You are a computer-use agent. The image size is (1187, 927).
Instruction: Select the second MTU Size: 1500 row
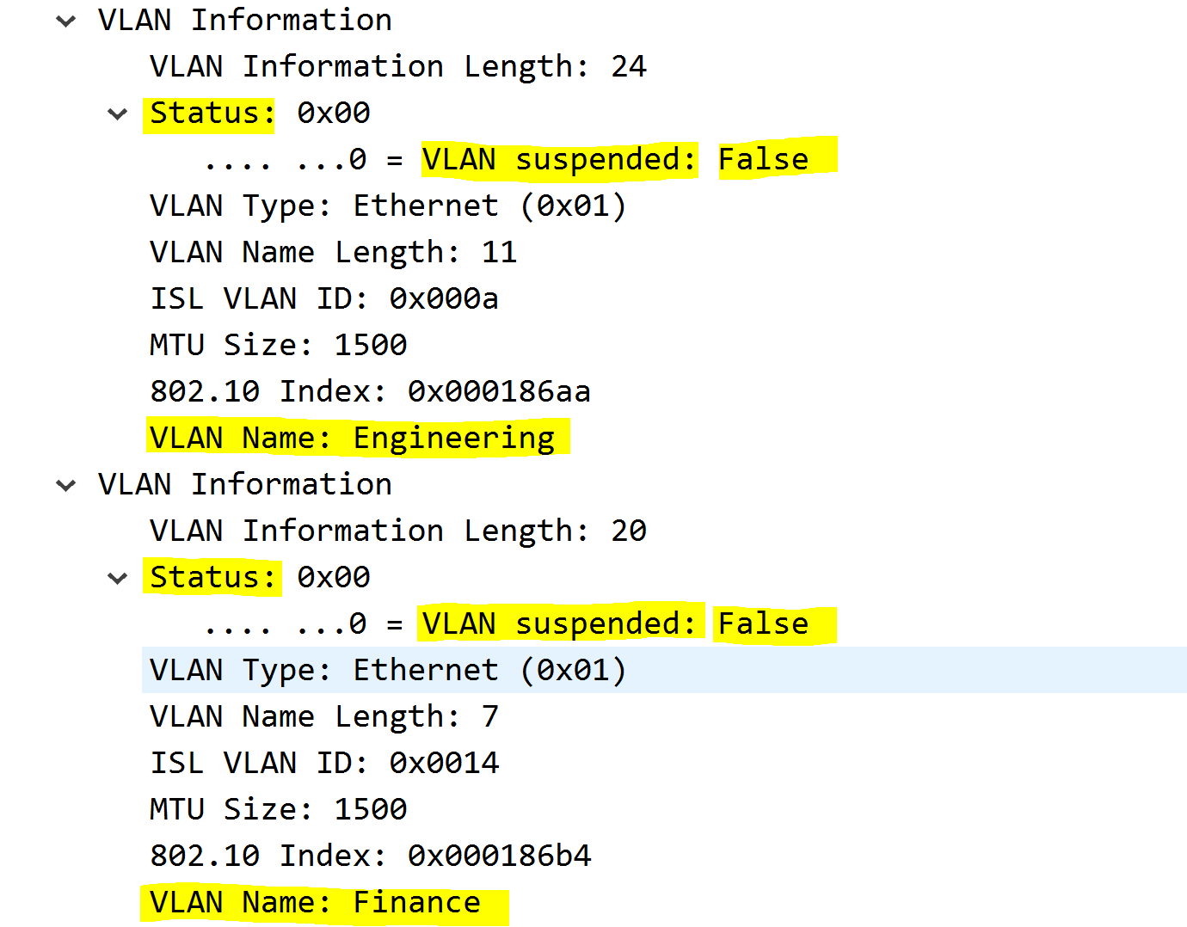279,810
